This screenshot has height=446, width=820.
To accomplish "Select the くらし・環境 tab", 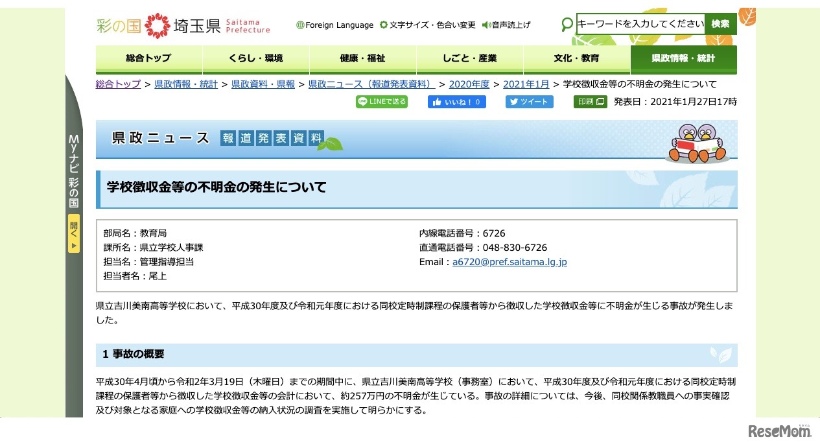I will (x=255, y=58).
